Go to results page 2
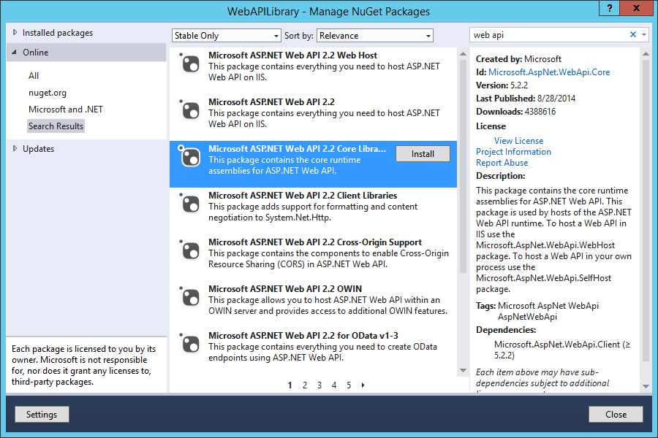Image resolution: width=658 pixels, height=438 pixels. pyautogui.click(x=305, y=385)
